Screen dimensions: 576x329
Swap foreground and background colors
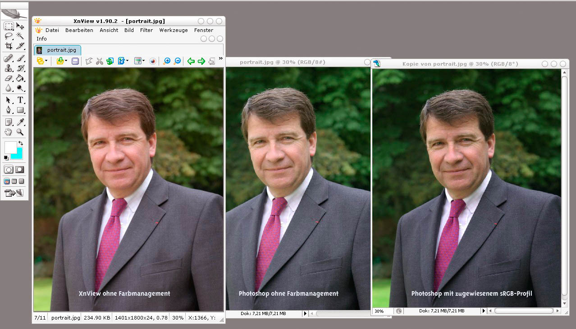(20, 143)
